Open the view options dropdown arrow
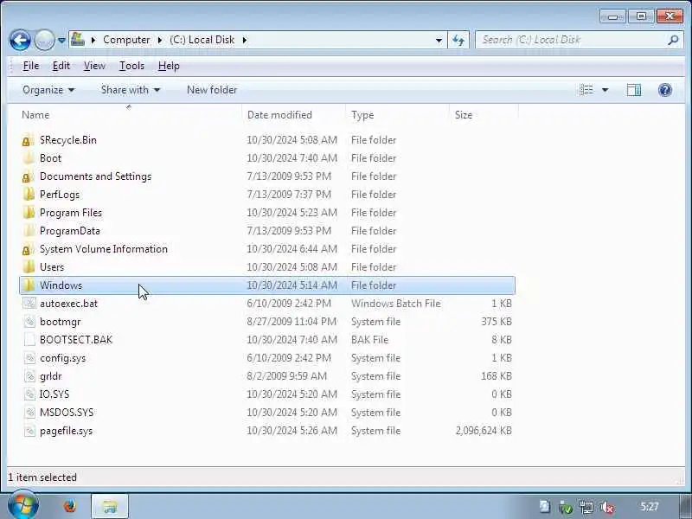692x519 pixels. (x=605, y=90)
